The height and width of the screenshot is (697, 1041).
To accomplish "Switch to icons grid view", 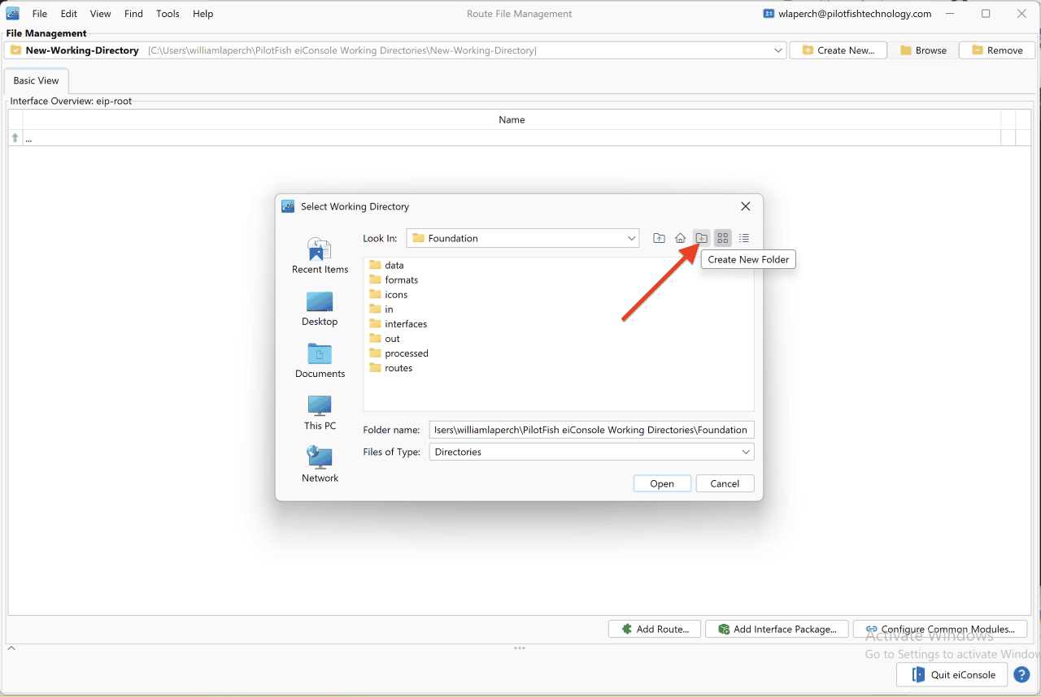I will coord(723,238).
